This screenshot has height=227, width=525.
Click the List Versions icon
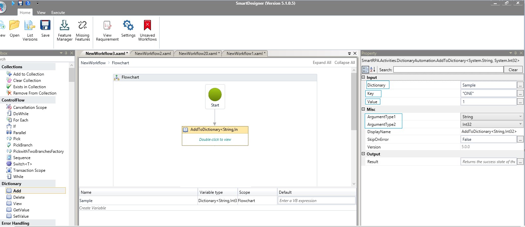[x=30, y=26]
